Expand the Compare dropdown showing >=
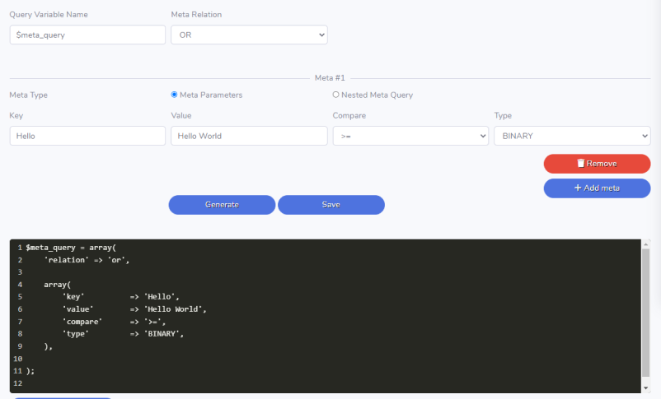Viewport: 661px width, 399px height. point(410,136)
